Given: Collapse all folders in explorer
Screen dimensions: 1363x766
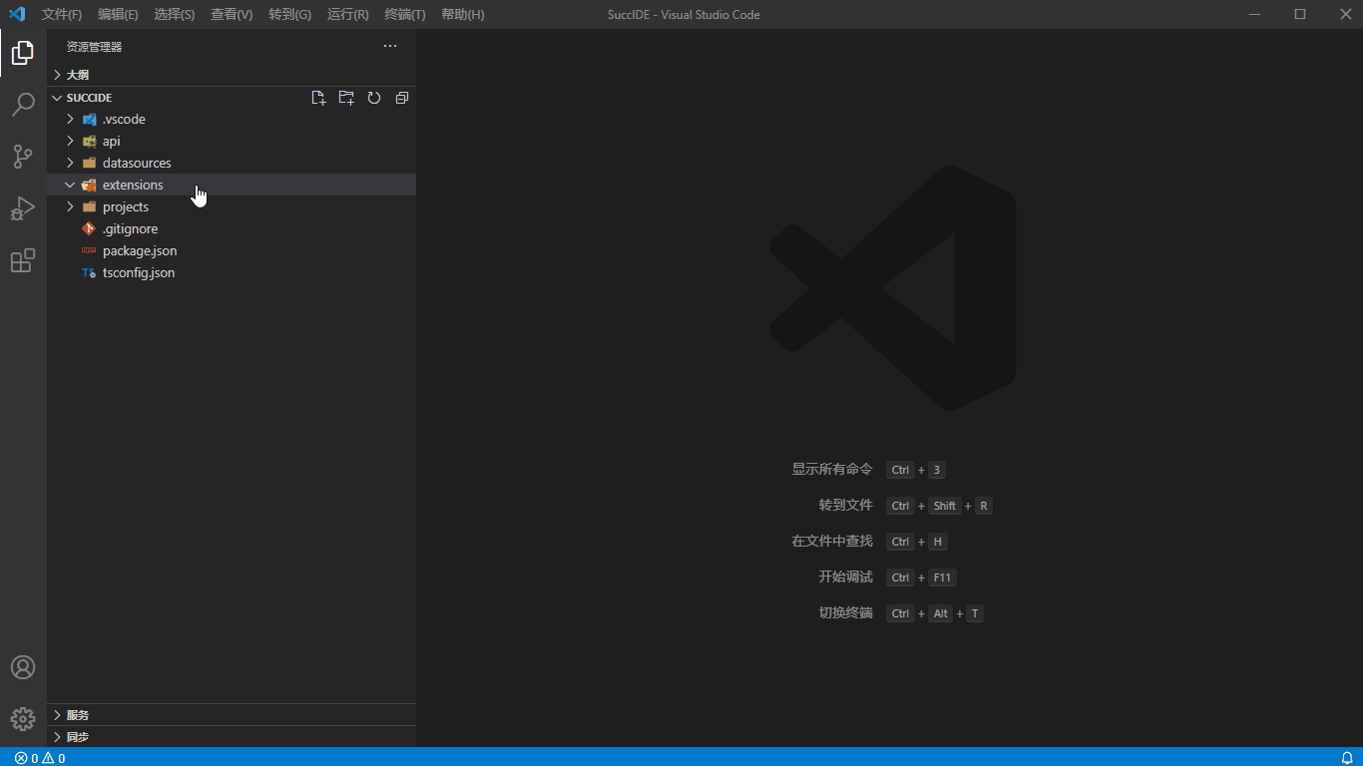Looking at the screenshot, I should pos(402,98).
